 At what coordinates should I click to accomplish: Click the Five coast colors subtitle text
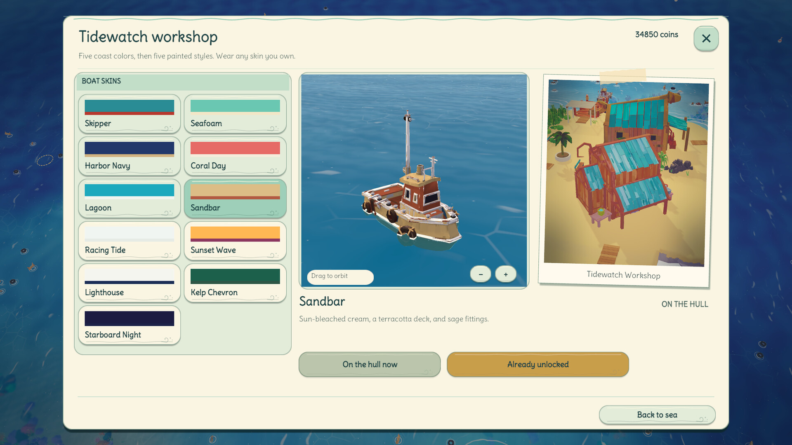(187, 56)
